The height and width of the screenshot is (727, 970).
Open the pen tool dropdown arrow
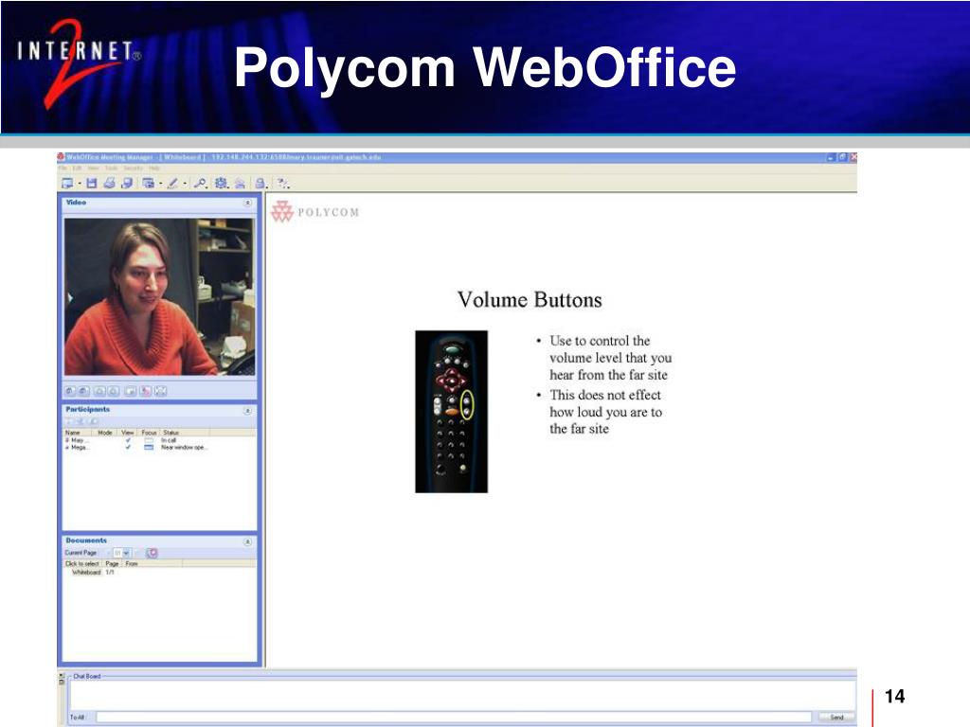coord(185,184)
